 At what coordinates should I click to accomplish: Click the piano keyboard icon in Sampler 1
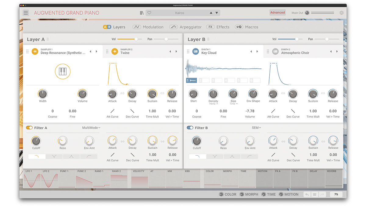tap(63, 72)
